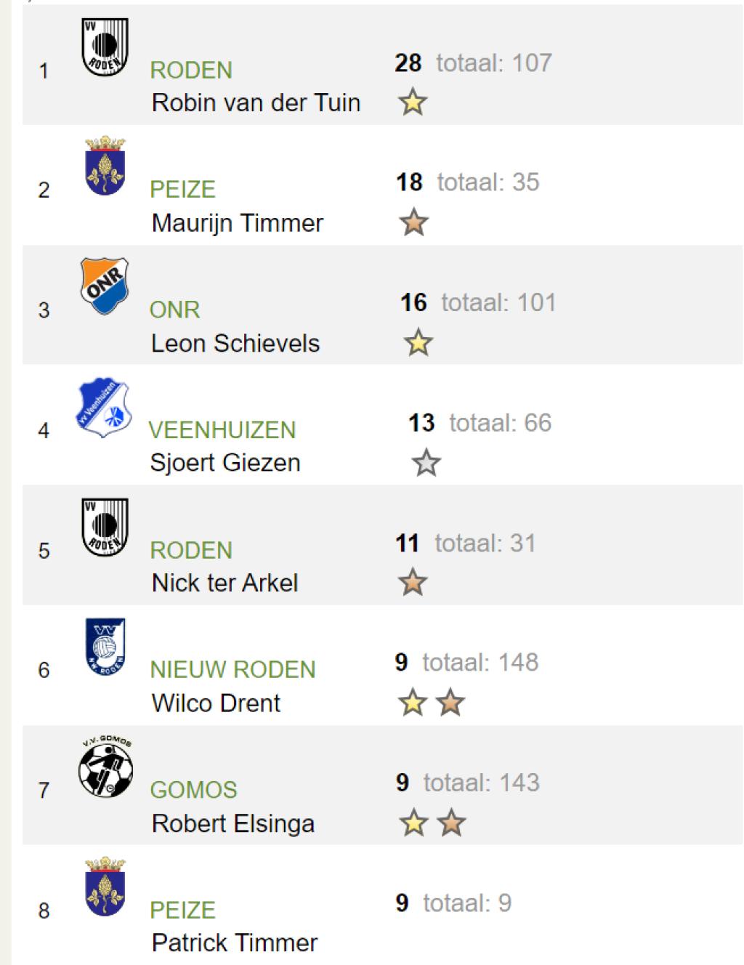The width and height of the screenshot is (744, 965).
Task: Select player name Maurijn Timmer
Action: tap(238, 222)
